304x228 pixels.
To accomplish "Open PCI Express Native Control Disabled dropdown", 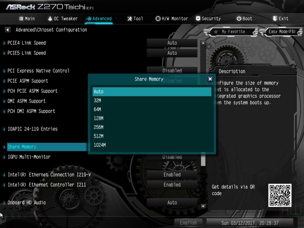I will click(172, 71).
